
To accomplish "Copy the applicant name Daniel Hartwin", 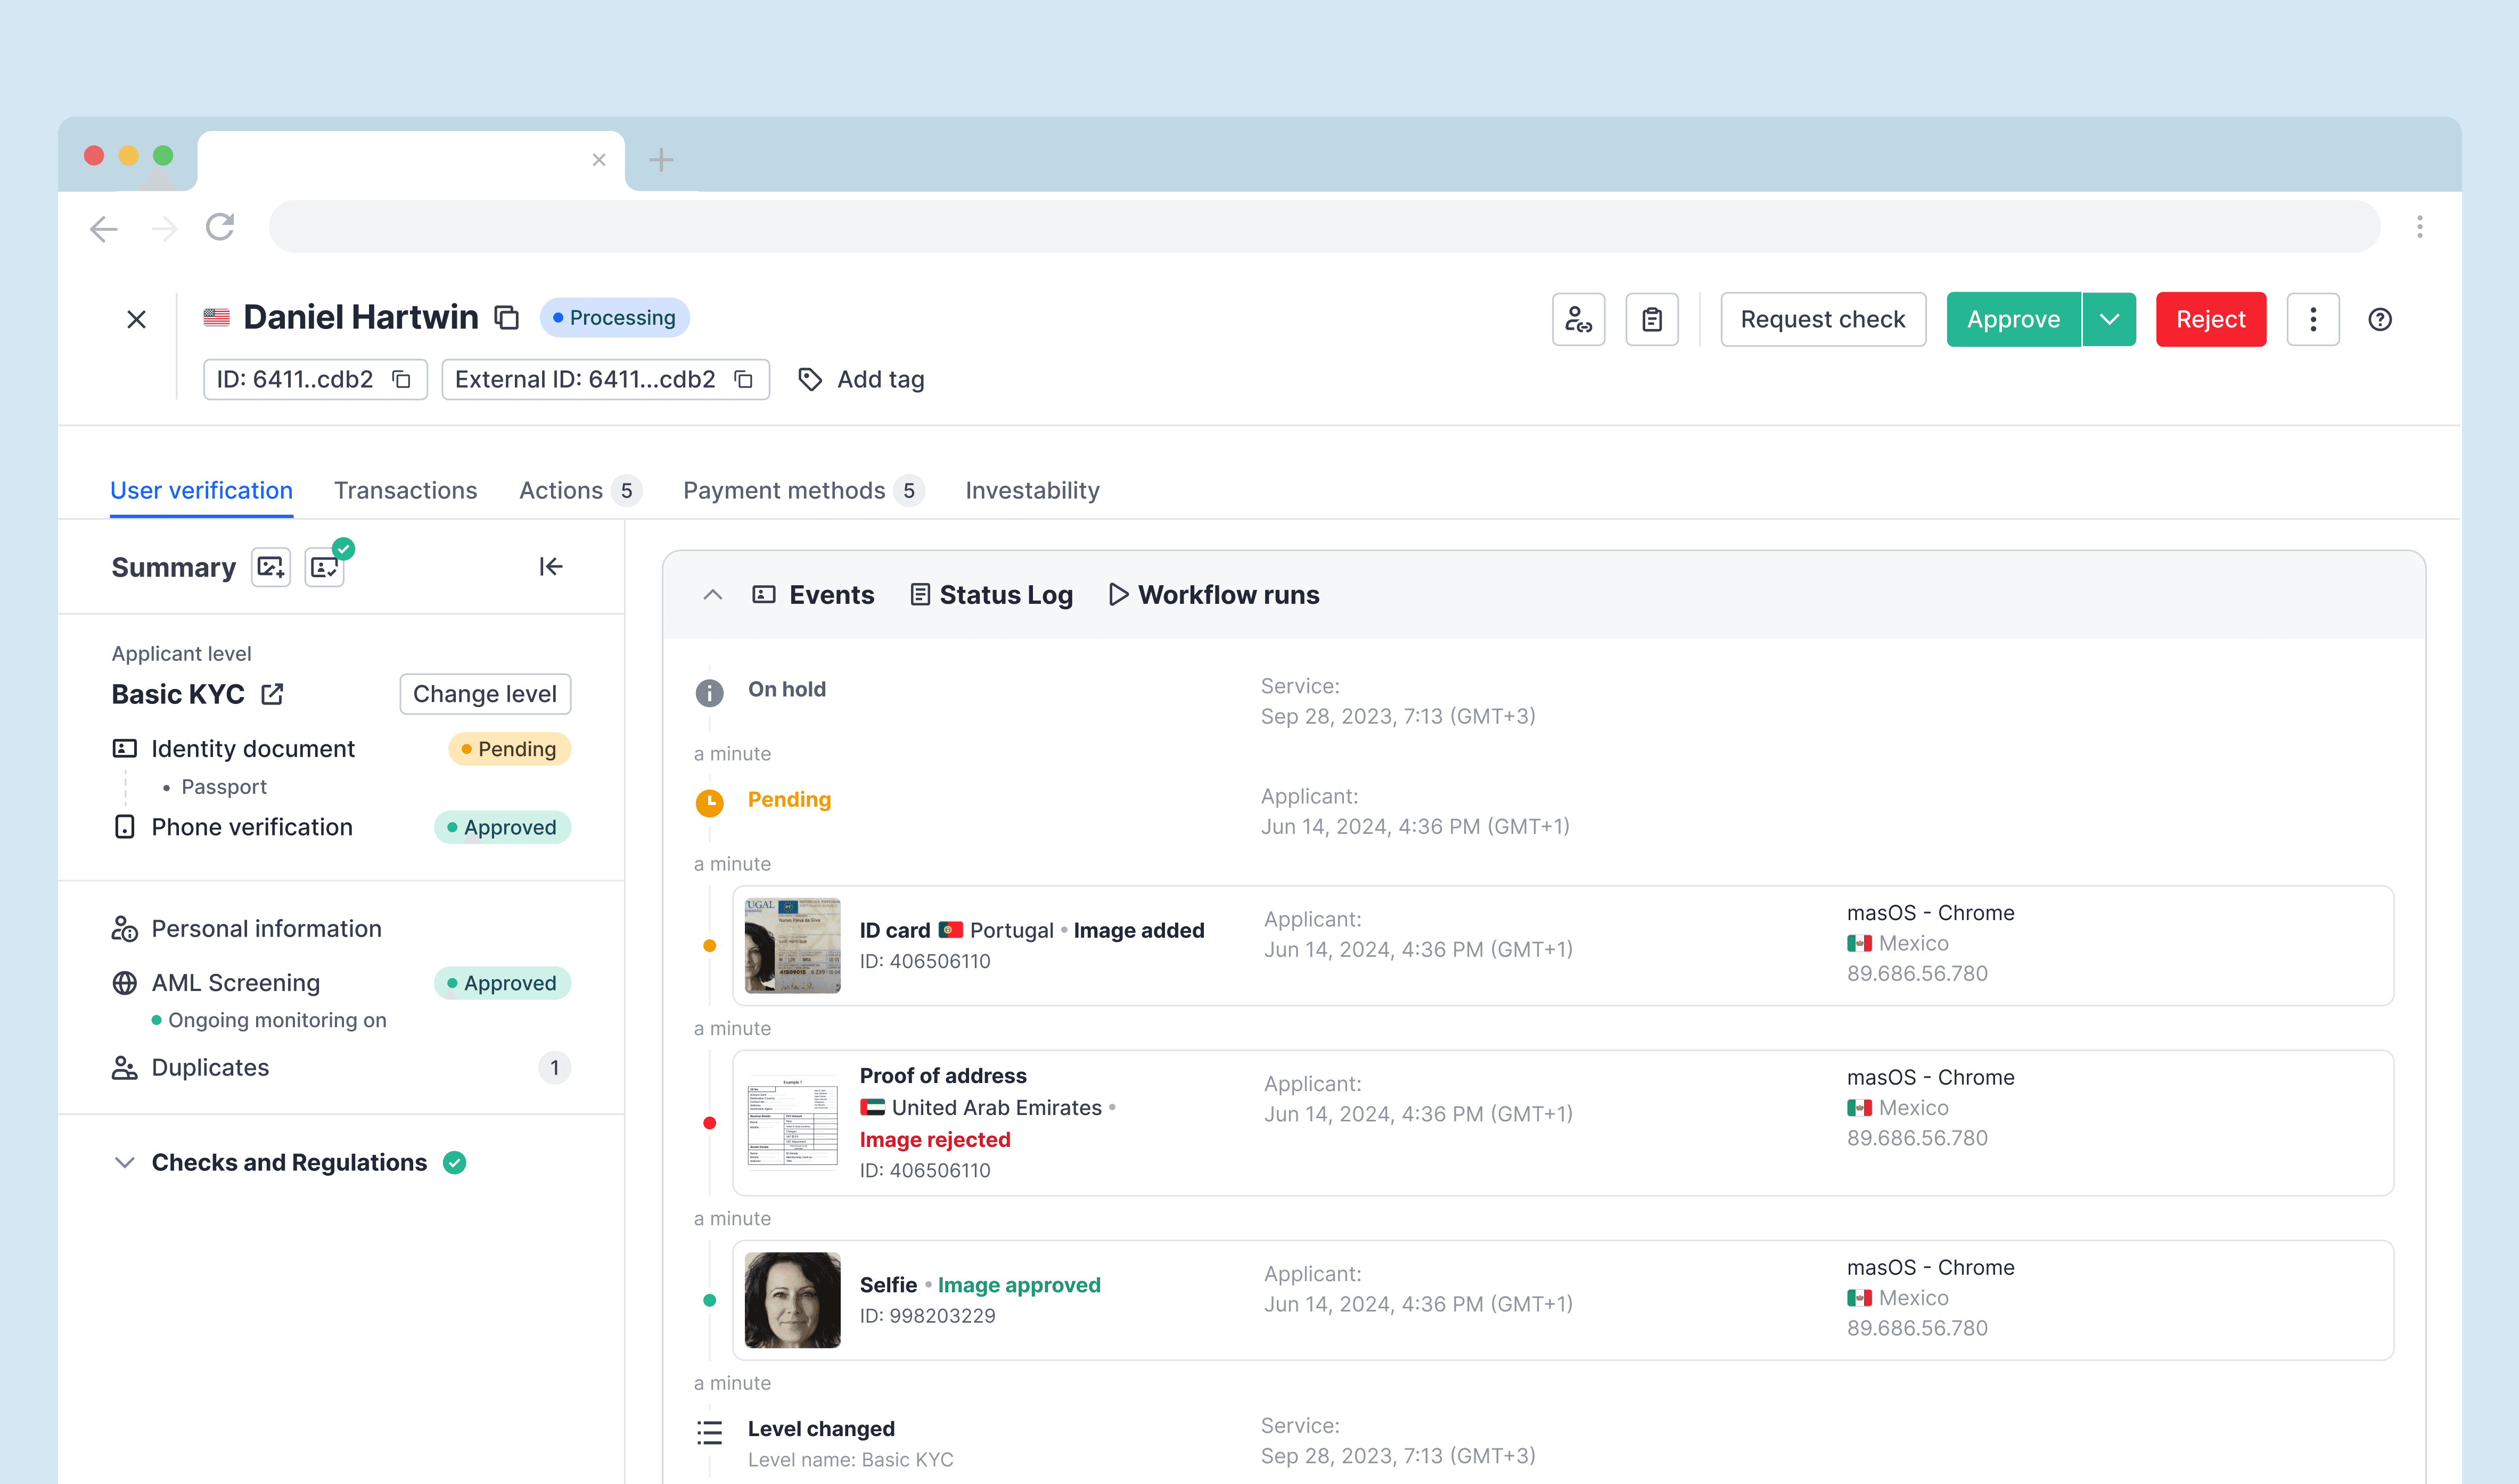I will click(x=507, y=317).
